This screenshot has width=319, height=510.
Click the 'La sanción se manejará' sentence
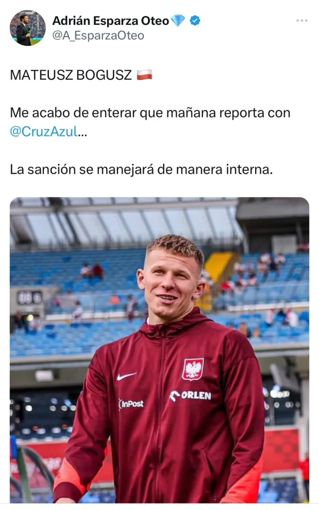(141, 169)
